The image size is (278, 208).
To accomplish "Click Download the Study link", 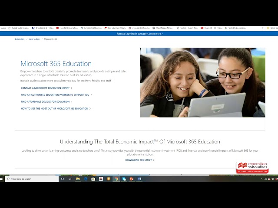I will (x=140, y=160).
